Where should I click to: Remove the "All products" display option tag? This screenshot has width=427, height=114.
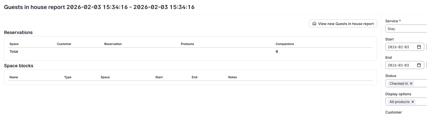pos(413,102)
